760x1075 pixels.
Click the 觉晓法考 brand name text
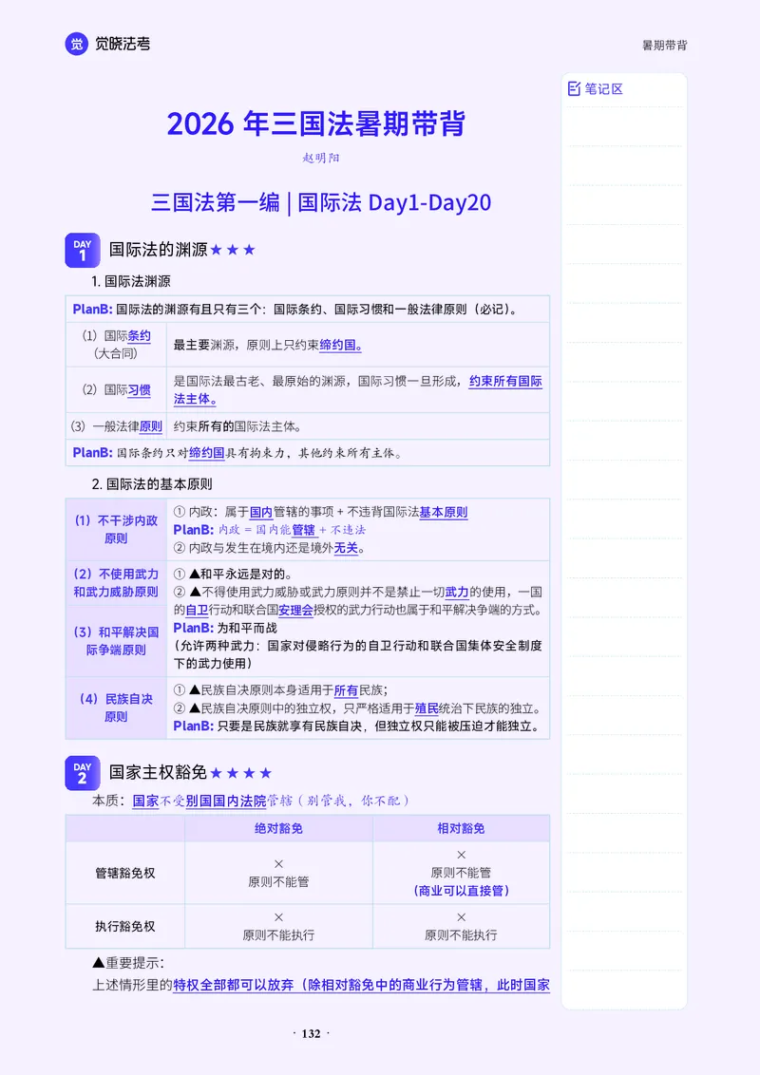pyautogui.click(x=123, y=44)
